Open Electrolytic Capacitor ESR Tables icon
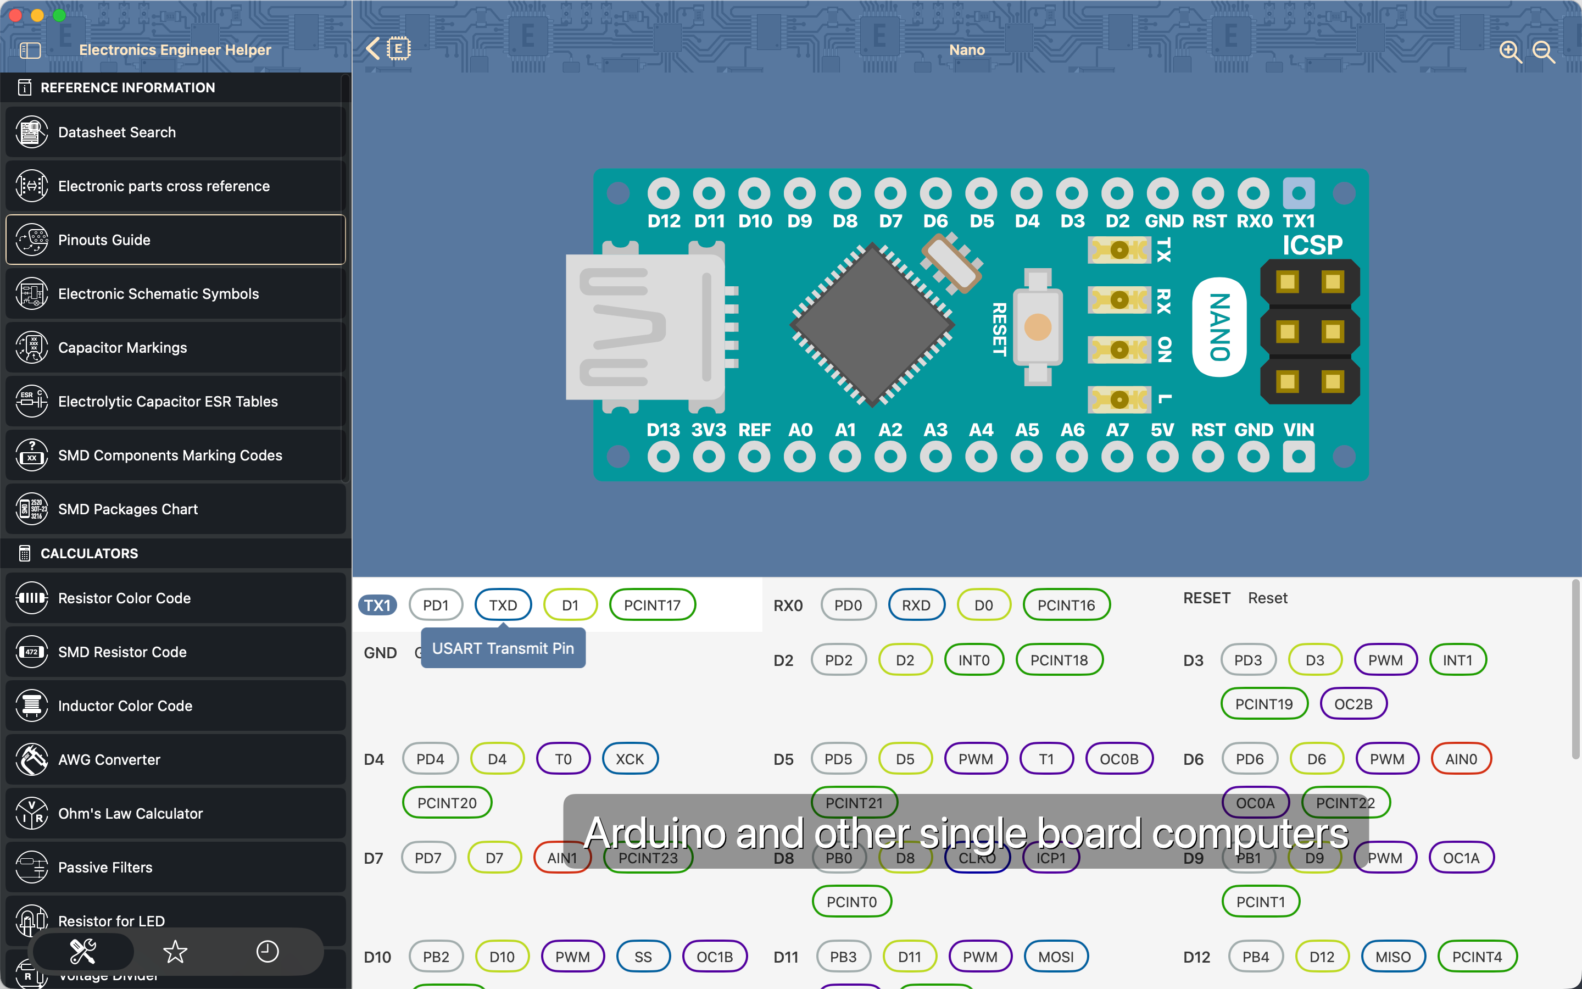Image resolution: width=1582 pixels, height=989 pixels. coord(31,402)
